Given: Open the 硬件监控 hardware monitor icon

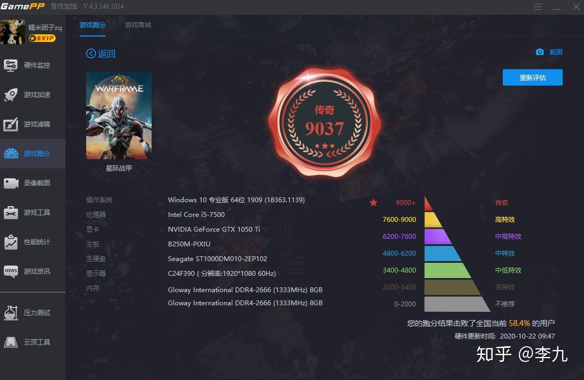Looking at the screenshot, I should 10,65.
